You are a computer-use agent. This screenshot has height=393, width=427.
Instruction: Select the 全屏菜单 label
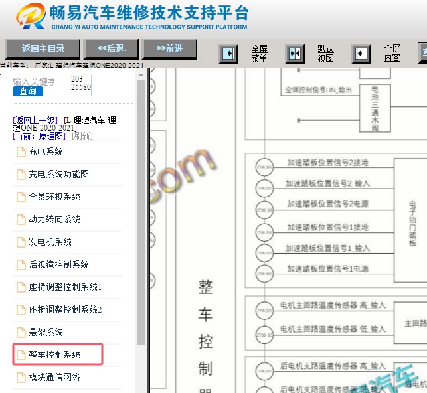point(259,54)
